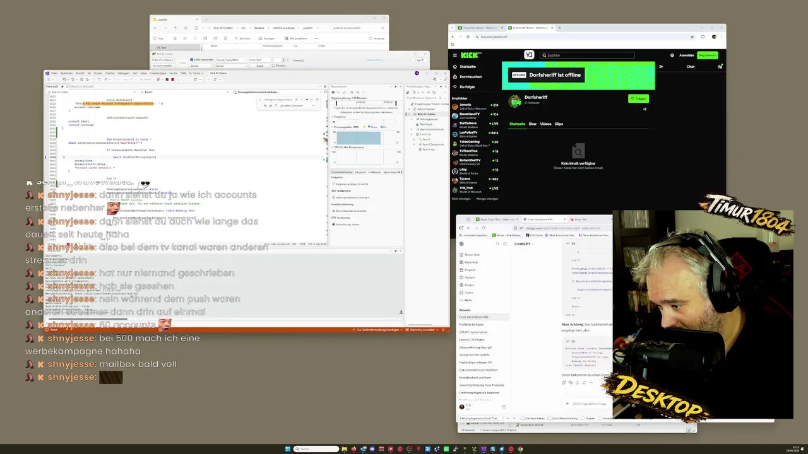Go back in the Kick browser window
The height and width of the screenshot is (454, 808).
click(453, 37)
